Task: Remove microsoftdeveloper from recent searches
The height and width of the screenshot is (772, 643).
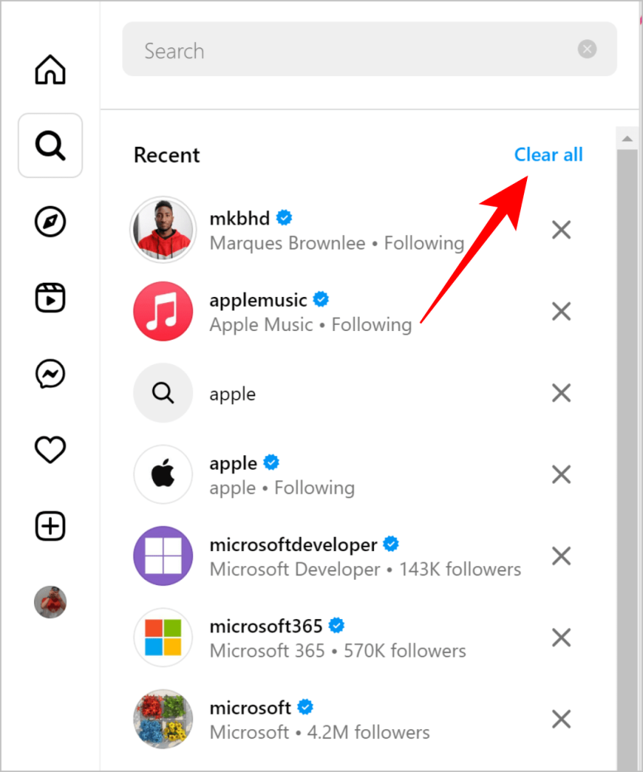Action: point(561,556)
